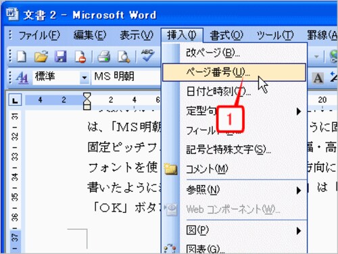Open Print Preview magnifier icon

tap(124, 57)
